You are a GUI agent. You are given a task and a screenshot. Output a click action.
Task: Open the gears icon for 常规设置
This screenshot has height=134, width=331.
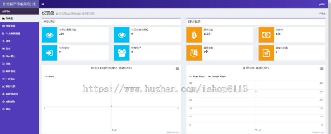click(3, 26)
